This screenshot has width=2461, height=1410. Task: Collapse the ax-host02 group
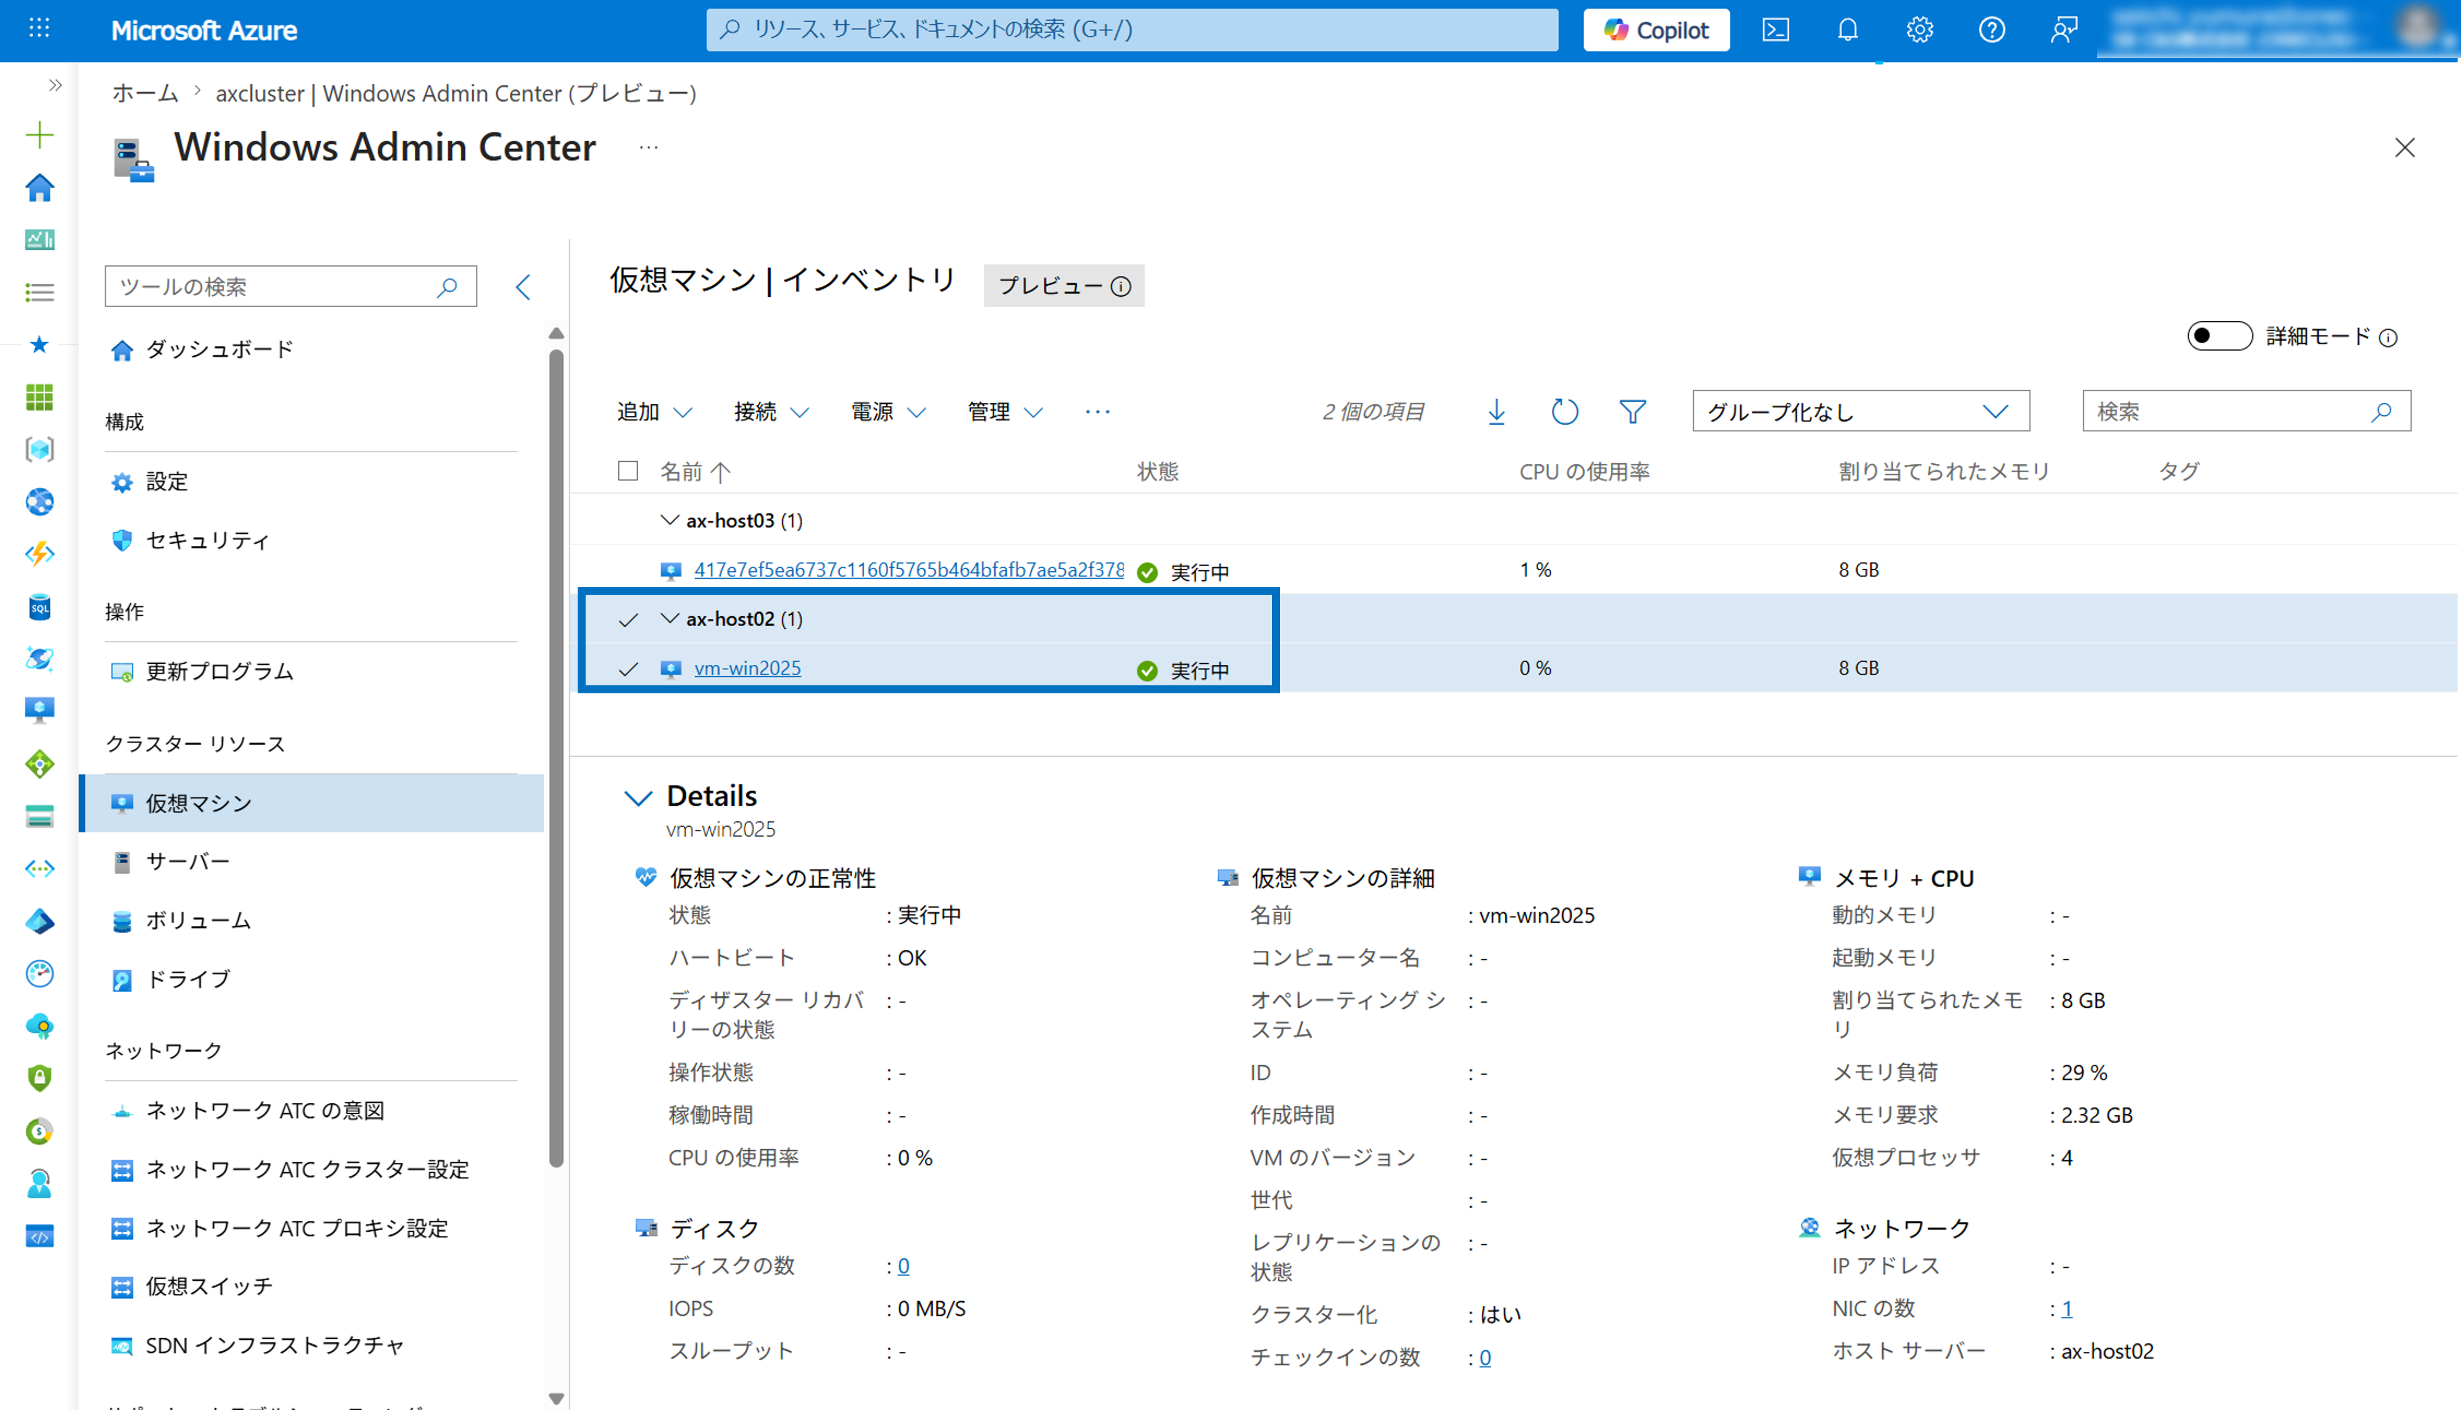coord(669,619)
